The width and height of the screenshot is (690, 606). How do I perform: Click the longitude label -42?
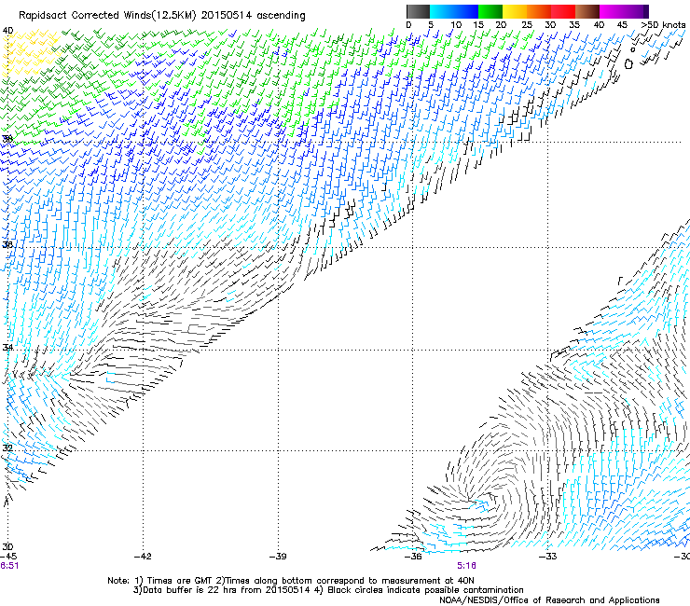click(x=143, y=557)
